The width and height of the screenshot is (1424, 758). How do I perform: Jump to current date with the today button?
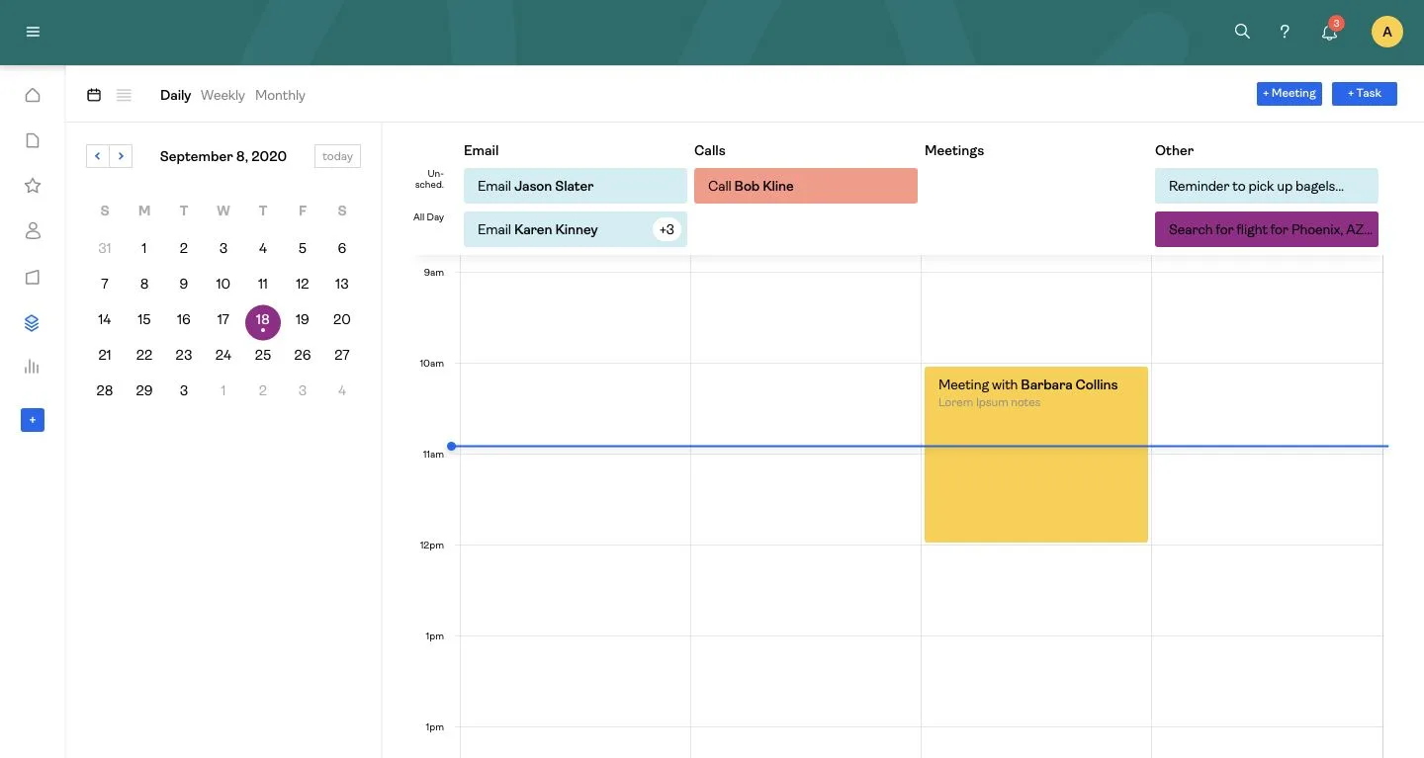pos(337,155)
